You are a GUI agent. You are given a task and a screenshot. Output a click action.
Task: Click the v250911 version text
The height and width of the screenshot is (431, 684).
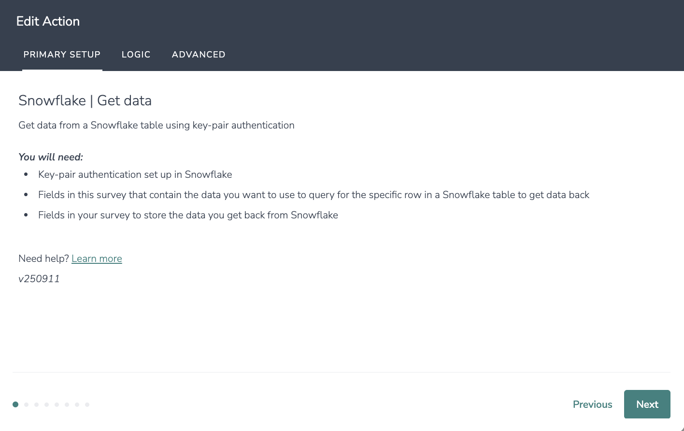(x=39, y=279)
